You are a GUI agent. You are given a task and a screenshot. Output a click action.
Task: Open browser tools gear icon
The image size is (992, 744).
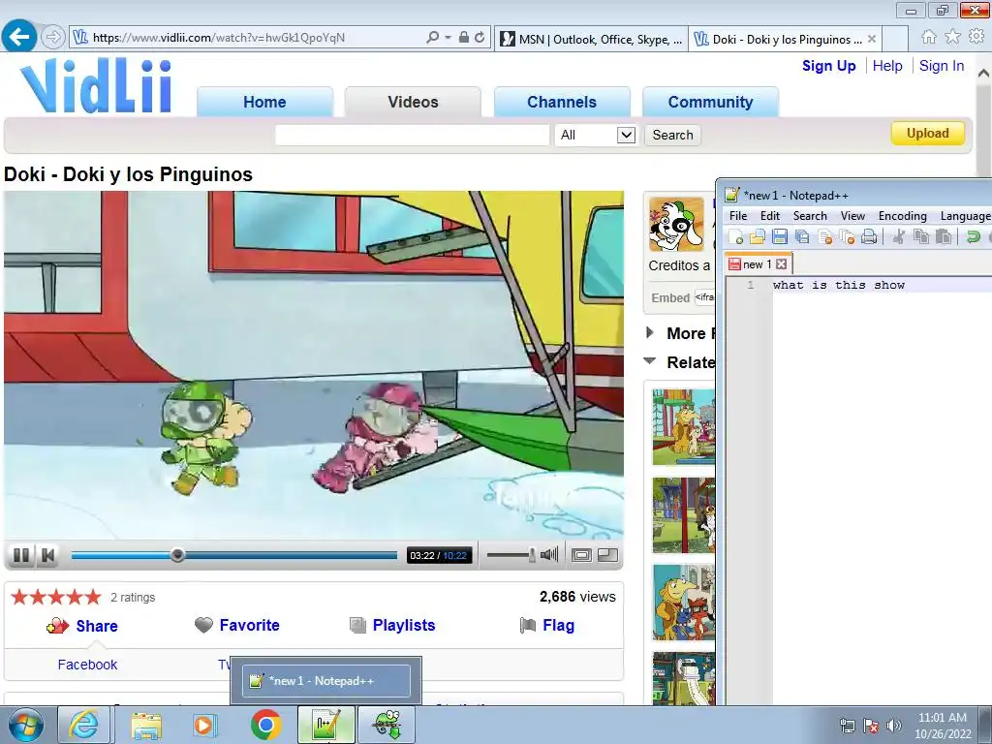point(976,37)
